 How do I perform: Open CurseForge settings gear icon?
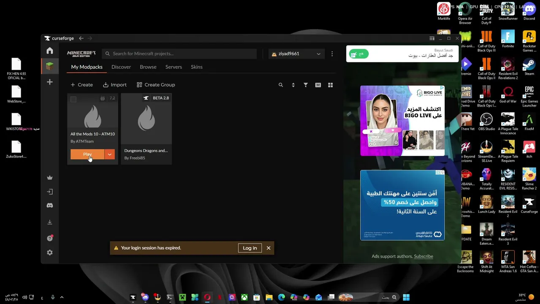coord(50,252)
